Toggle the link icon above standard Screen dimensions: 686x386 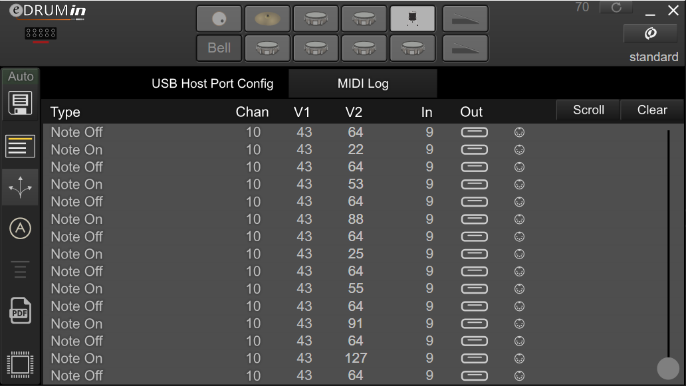point(651,33)
